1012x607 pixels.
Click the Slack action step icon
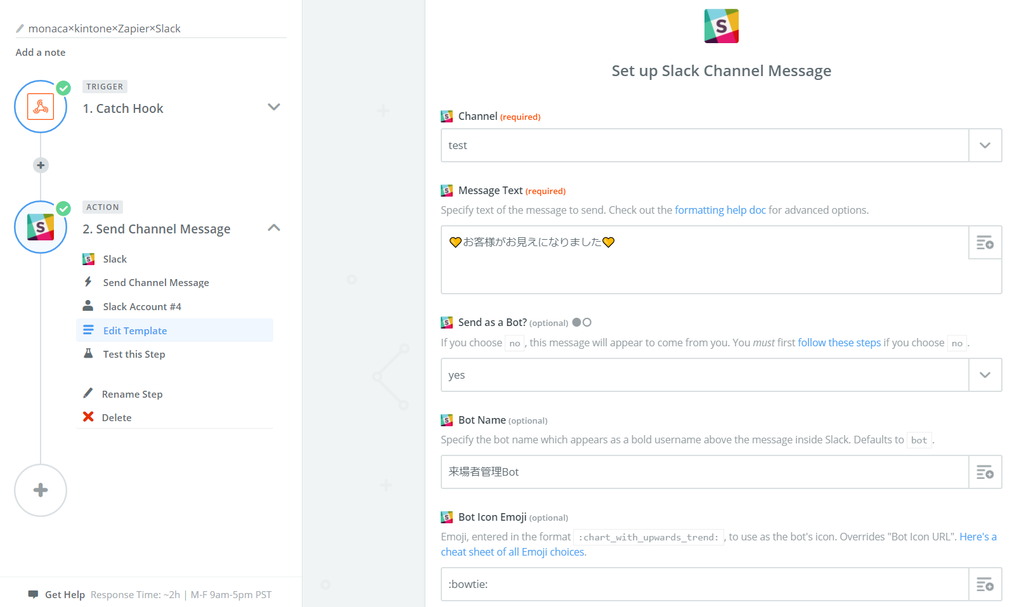(41, 227)
